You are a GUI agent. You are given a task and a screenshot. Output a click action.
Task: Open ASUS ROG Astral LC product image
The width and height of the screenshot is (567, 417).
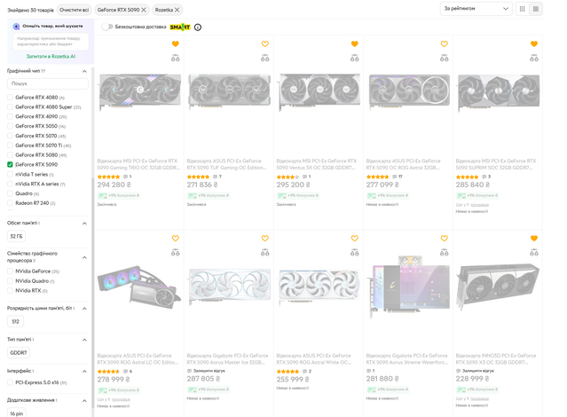pyautogui.click(x=138, y=287)
